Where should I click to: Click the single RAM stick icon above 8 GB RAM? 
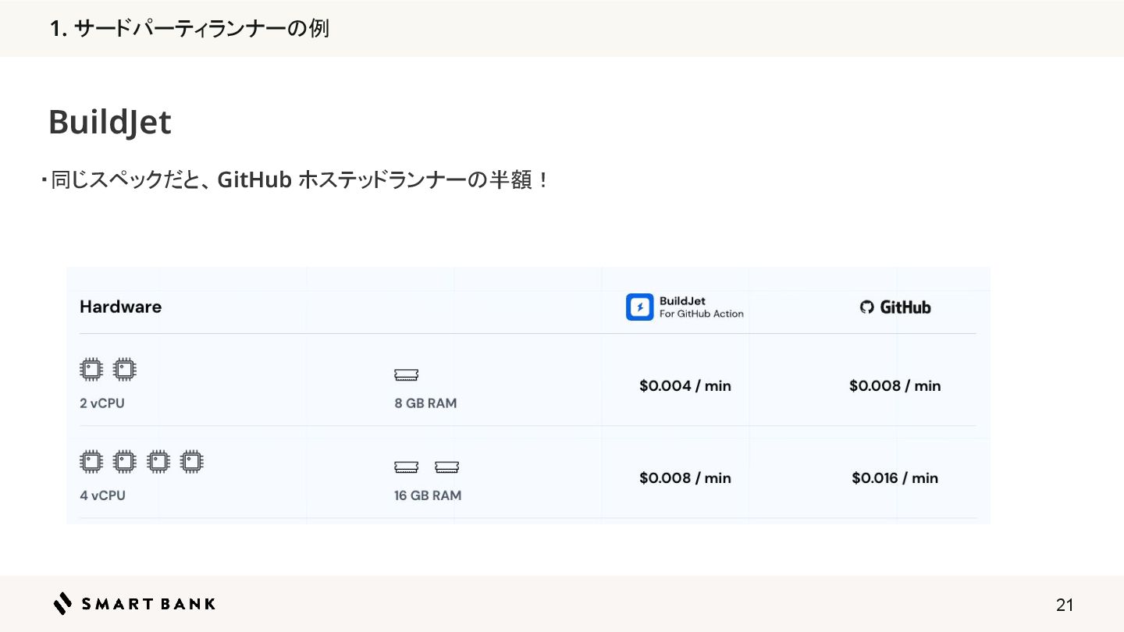click(407, 375)
